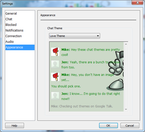Click the message text 'from too.'

tap(68, 67)
